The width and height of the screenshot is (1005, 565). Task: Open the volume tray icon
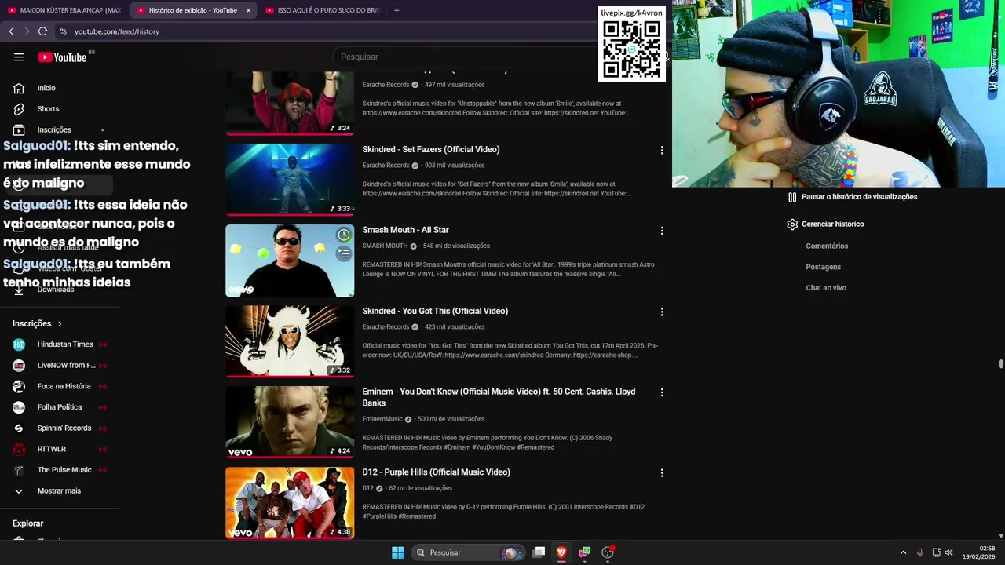pyautogui.click(x=948, y=552)
